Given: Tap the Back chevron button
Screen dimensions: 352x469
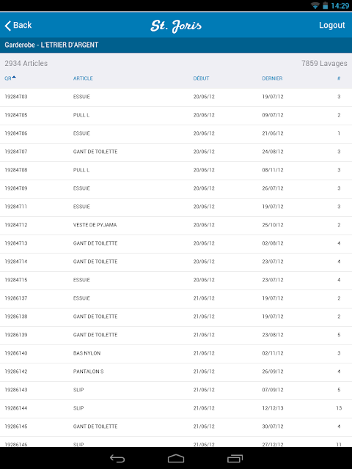Looking at the screenshot, I should click(18, 26).
